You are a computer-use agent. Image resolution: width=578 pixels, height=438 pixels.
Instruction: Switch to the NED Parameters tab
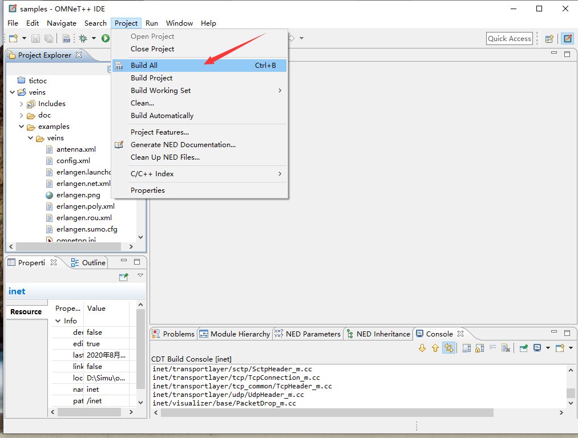[x=308, y=334]
